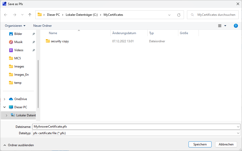Select Musik in the navigation pane
The width and height of the screenshot is (242, 151).
[18, 42]
